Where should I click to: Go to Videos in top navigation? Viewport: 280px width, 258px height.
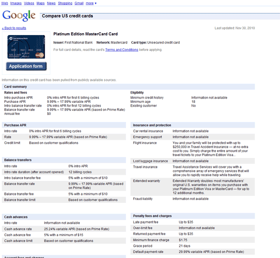[x=29, y=3]
